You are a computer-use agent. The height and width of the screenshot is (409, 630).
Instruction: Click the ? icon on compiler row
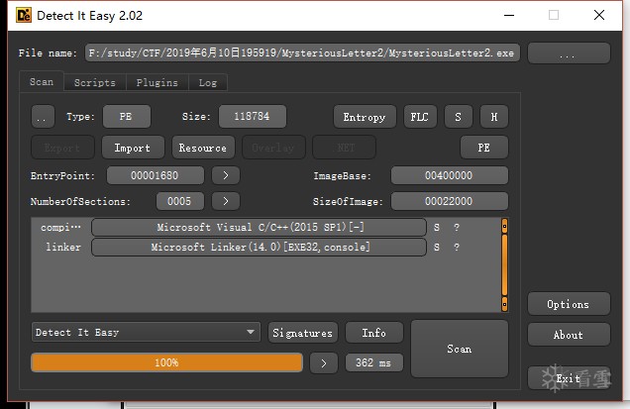457,228
